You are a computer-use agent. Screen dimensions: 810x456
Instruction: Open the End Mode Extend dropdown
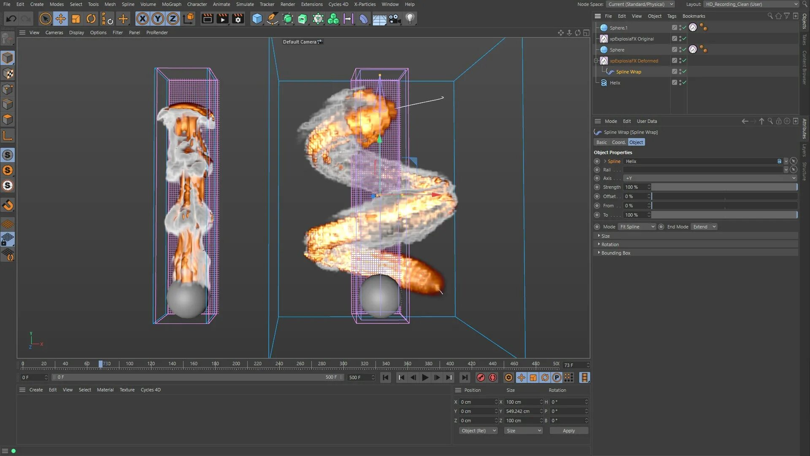click(x=704, y=227)
